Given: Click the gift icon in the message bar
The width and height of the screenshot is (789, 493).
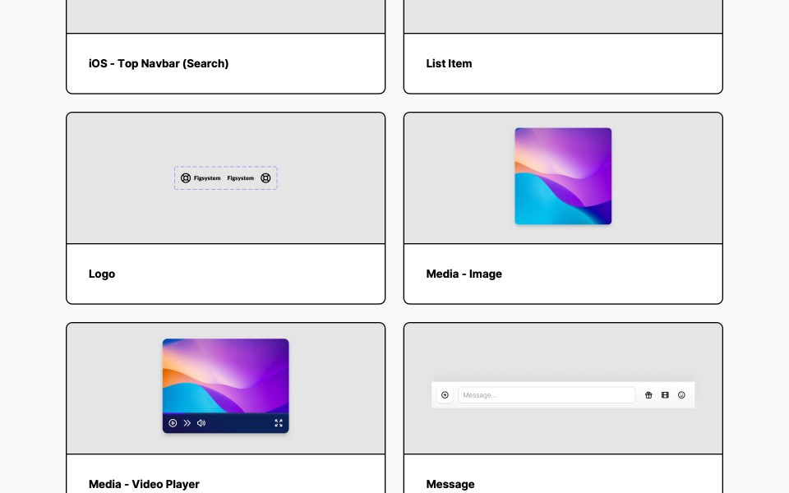Looking at the screenshot, I should tap(648, 395).
